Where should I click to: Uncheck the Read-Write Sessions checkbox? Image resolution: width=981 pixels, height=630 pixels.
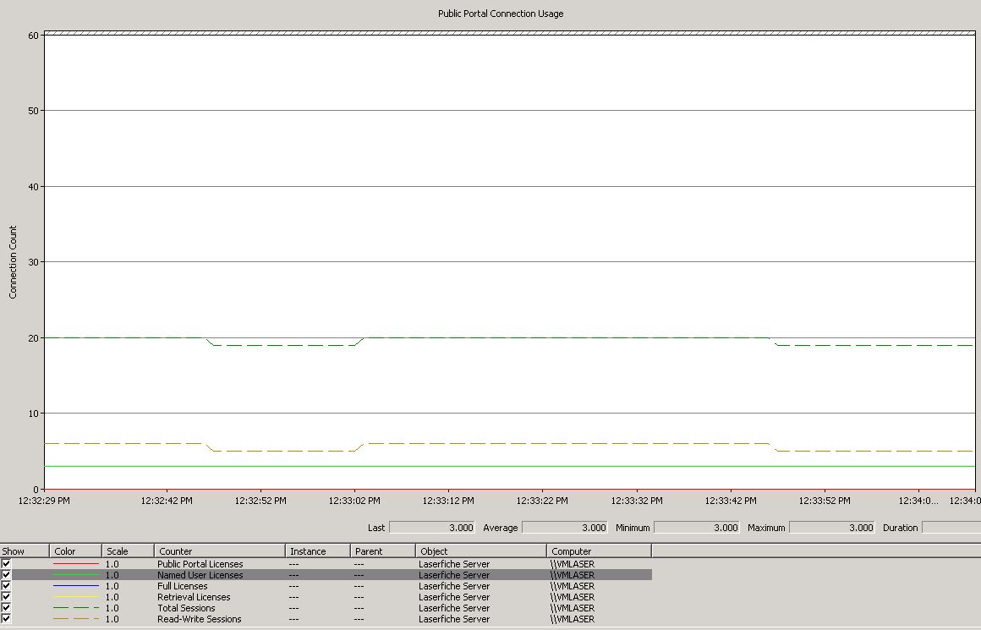click(7, 618)
